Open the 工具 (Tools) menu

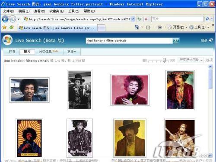click(74, 11)
